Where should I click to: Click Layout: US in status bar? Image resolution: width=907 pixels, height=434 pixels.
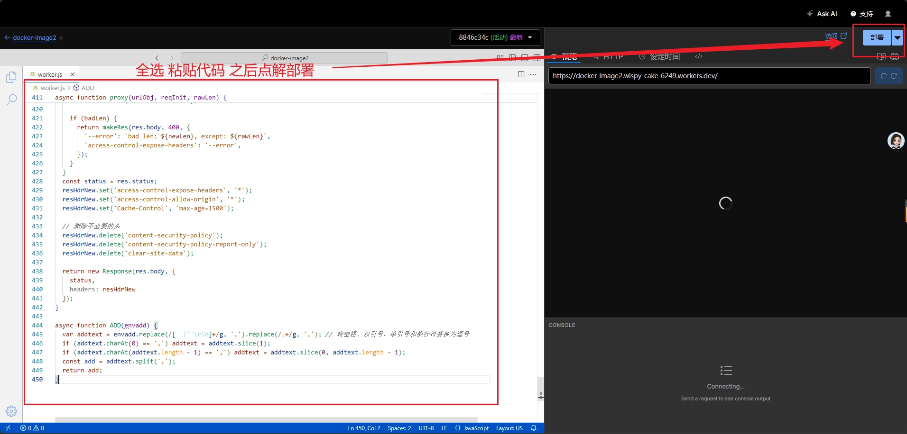[x=509, y=428]
